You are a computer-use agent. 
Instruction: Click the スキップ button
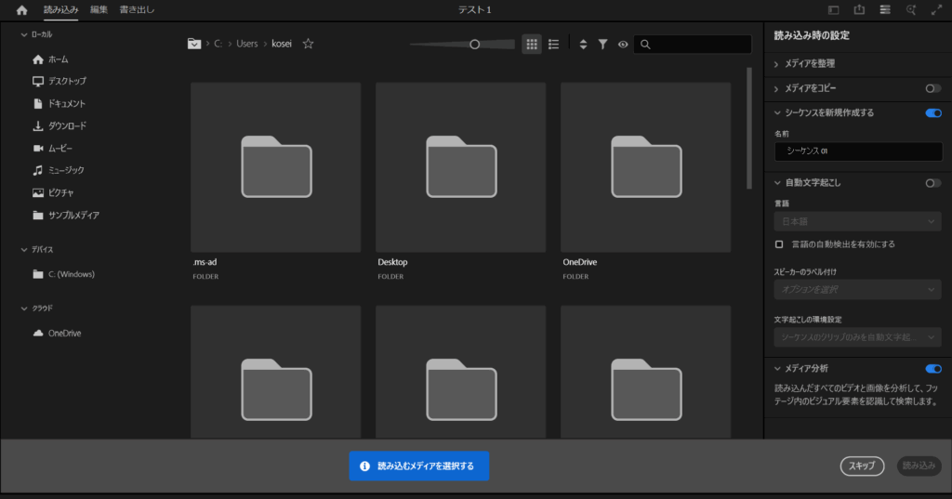(x=862, y=466)
